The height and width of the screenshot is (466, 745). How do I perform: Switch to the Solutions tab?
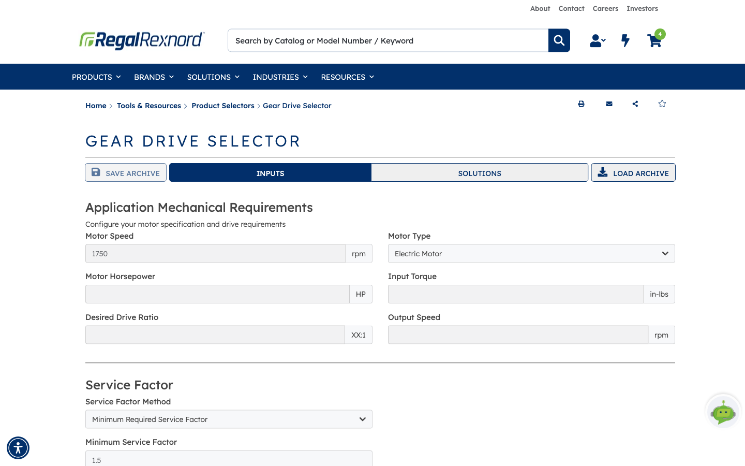(480, 173)
